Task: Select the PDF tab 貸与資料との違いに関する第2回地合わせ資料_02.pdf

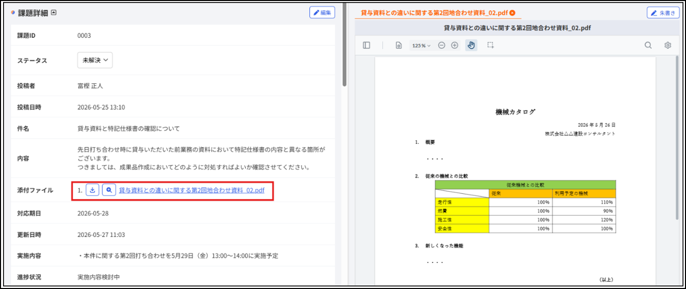Action: pyautogui.click(x=434, y=13)
